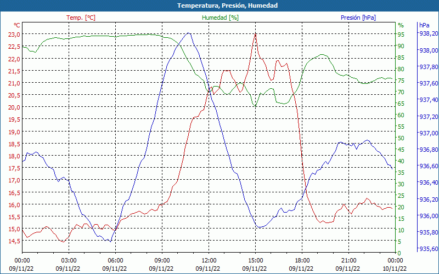
Task: Click the 938,20 pressure axis value
Action: [x=429, y=33]
